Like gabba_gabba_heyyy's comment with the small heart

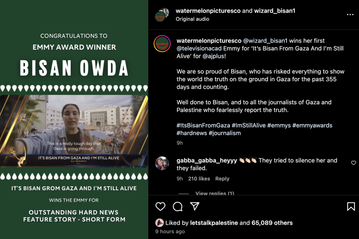(354, 163)
